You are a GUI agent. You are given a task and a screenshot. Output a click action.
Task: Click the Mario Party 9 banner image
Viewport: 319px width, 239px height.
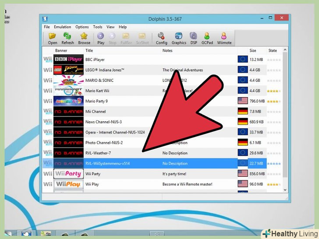68,101
